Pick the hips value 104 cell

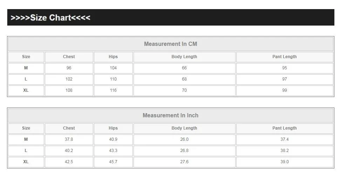click(x=113, y=68)
